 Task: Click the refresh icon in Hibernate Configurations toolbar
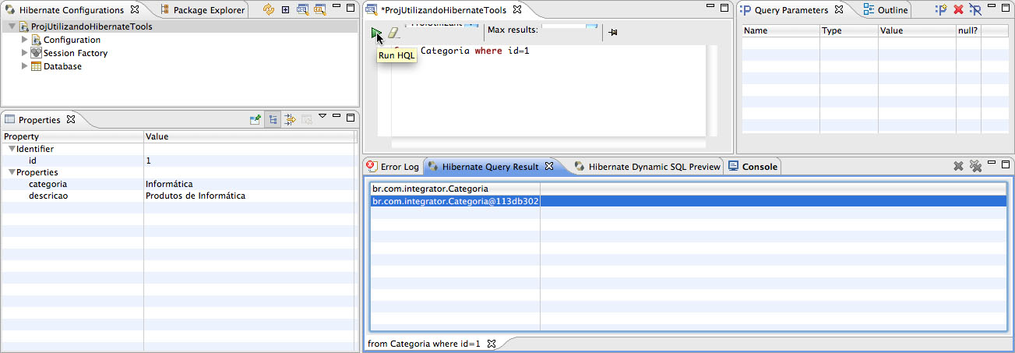click(269, 10)
